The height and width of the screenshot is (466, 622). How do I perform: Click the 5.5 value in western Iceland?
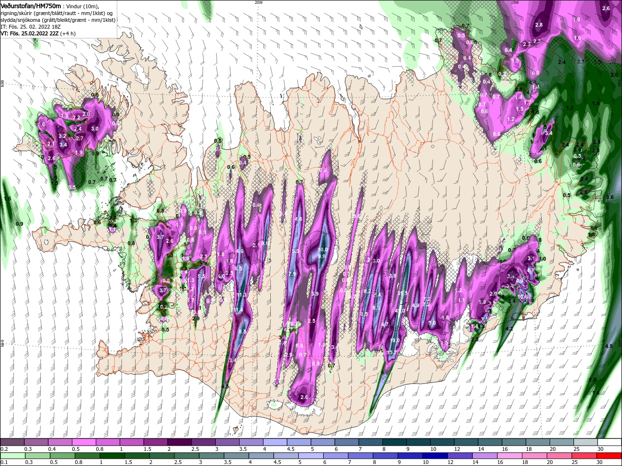(x=201, y=276)
